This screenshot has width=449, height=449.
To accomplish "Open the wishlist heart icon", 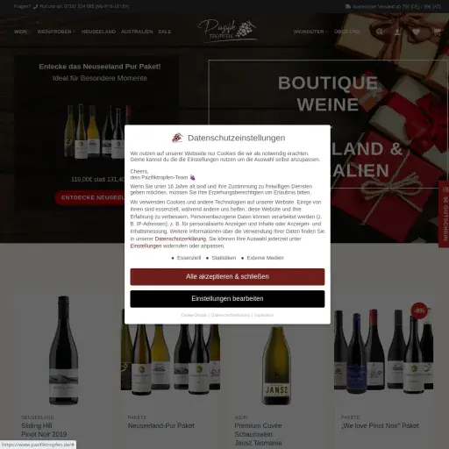I will [416, 32].
